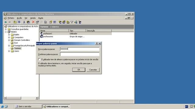Select the Computers tree item
Viewport: 195px width, 109px height.
(x=19, y=37)
